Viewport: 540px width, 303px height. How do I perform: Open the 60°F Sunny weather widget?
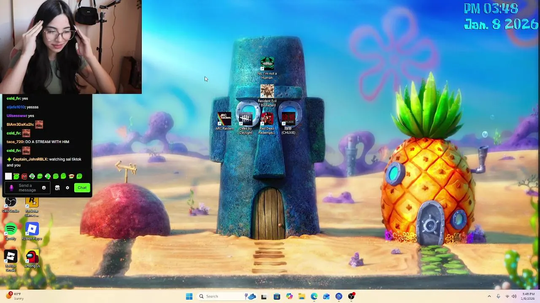tap(14, 296)
